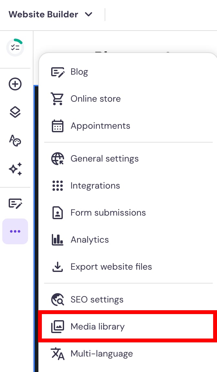
Task: Open the Media library
Action: tap(98, 327)
